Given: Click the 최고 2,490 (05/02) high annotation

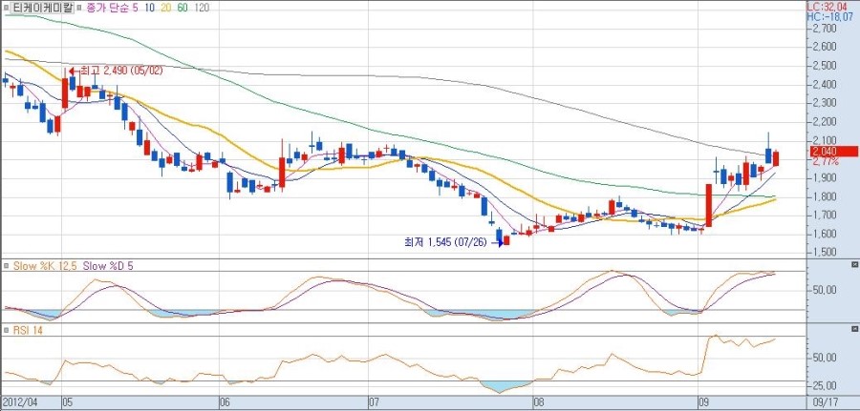Looking at the screenshot, I should click(x=121, y=70).
